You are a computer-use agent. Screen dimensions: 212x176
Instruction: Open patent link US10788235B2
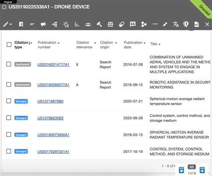(51, 118)
